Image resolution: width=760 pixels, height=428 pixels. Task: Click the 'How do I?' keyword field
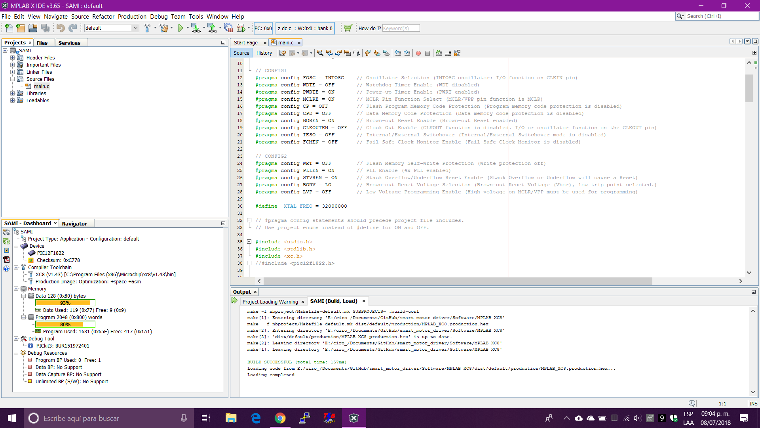(401, 28)
